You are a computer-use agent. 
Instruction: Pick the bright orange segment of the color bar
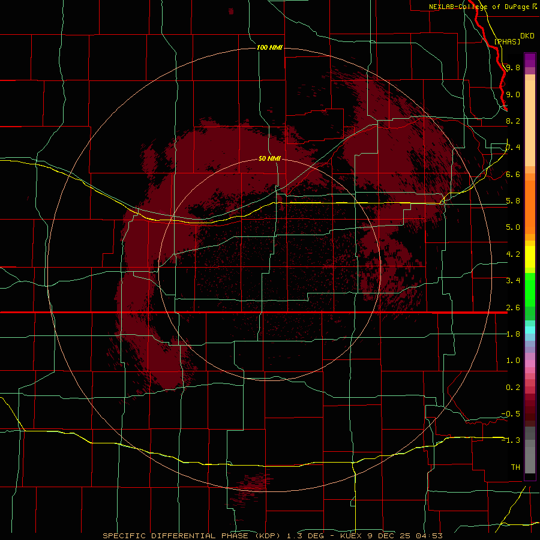530,206
